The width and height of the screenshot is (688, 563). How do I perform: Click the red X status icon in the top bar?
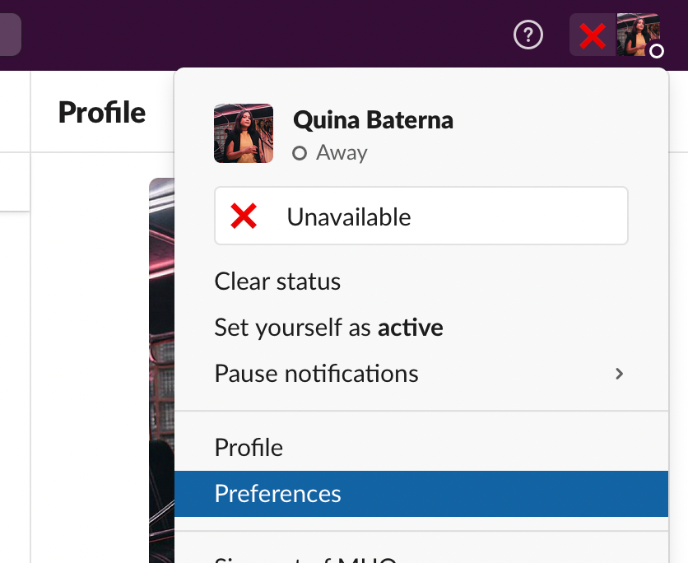point(592,35)
